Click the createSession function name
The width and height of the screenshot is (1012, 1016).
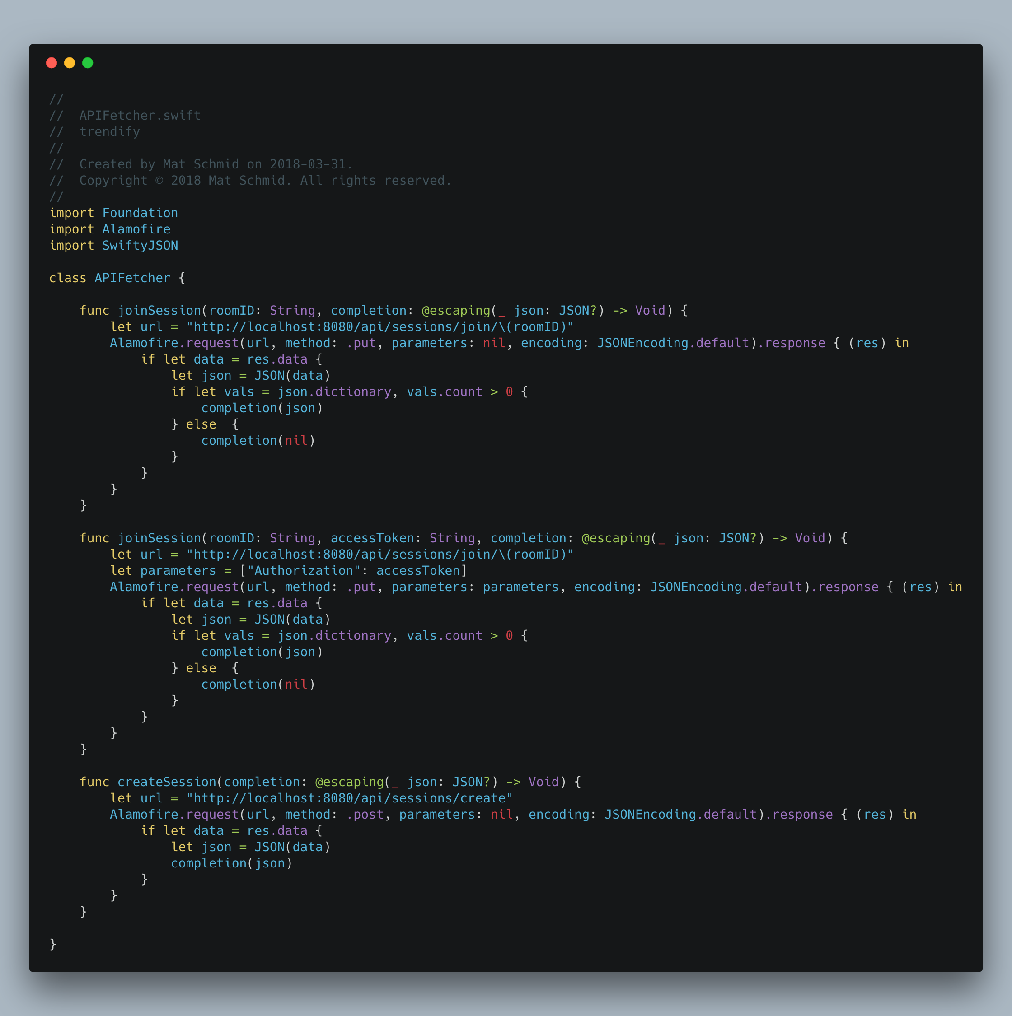tap(167, 782)
